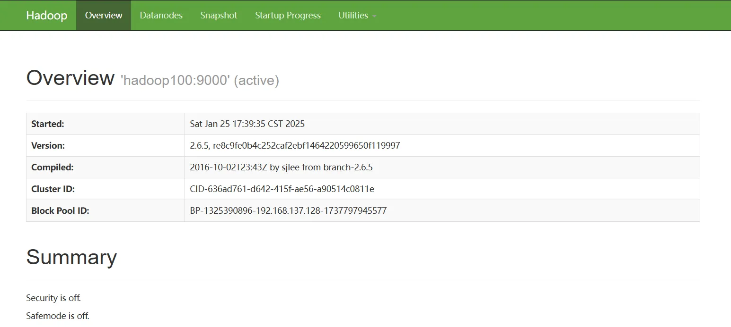Image resolution: width=731 pixels, height=327 pixels.
Task: Switch to the Snapshot page
Action: click(219, 15)
